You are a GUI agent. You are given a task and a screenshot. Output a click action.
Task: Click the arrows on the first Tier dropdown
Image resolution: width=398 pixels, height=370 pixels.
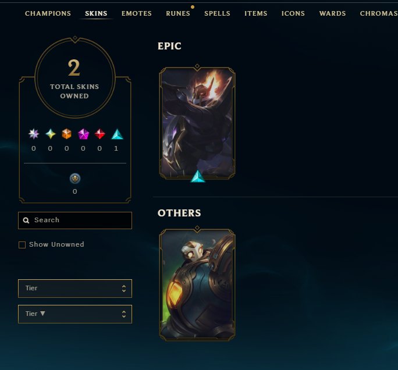pyautogui.click(x=124, y=289)
